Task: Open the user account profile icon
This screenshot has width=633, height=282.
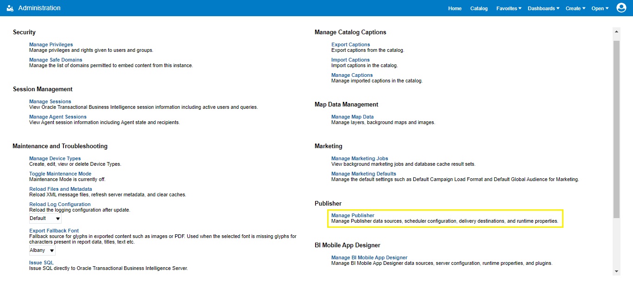Action: (621, 7)
